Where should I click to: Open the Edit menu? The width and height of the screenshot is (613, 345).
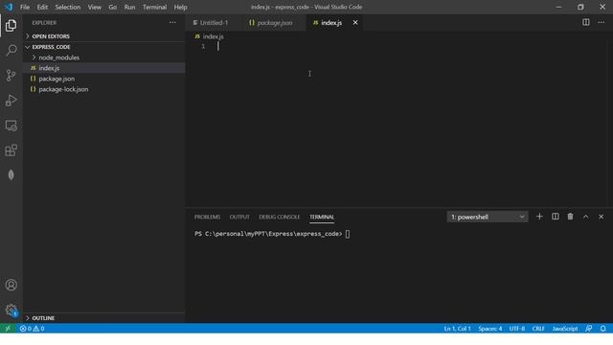(x=42, y=7)
